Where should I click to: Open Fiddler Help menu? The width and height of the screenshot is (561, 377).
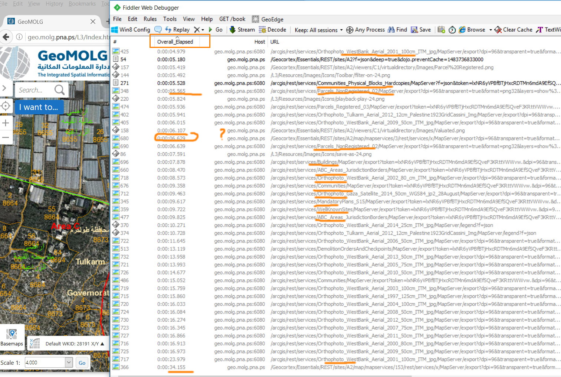[x=207, y=19]
